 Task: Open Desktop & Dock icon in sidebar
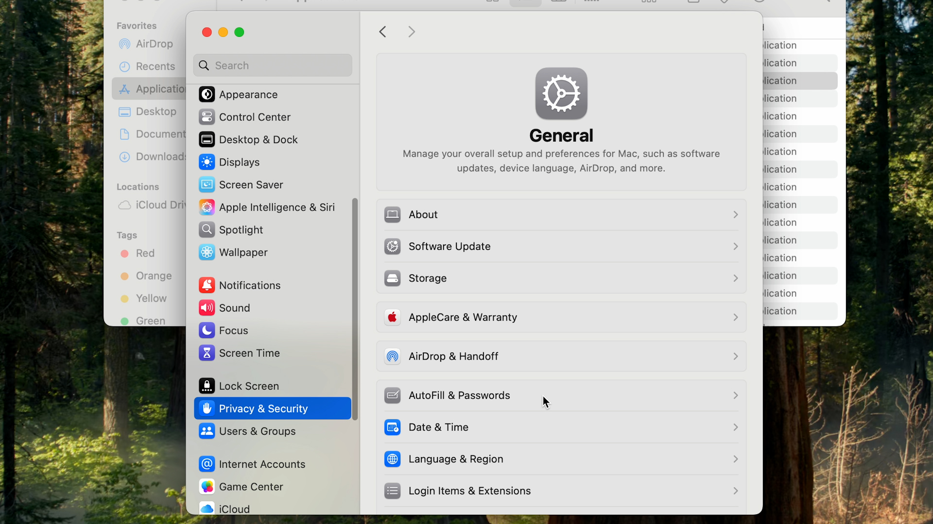[x=207, y=140]
